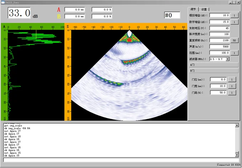Click the log panel scroll-up arrow

coord(237,126)
